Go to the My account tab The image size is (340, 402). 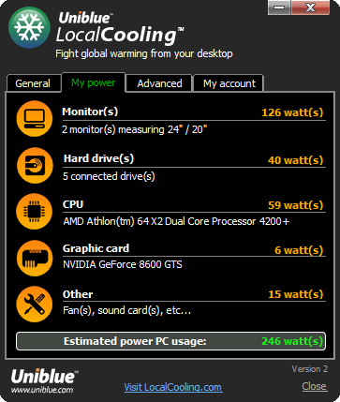point(229,83)
